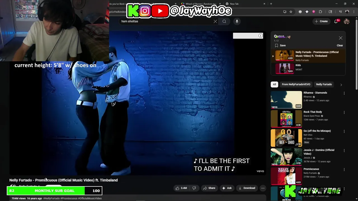The image size is (358, 201).
Task: Click the Create video button
Action: [321, 21]
